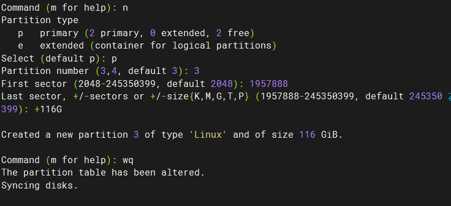
Task: Click the '+116G' size entry
Action: pyautogui.click(x=48, y=109)
